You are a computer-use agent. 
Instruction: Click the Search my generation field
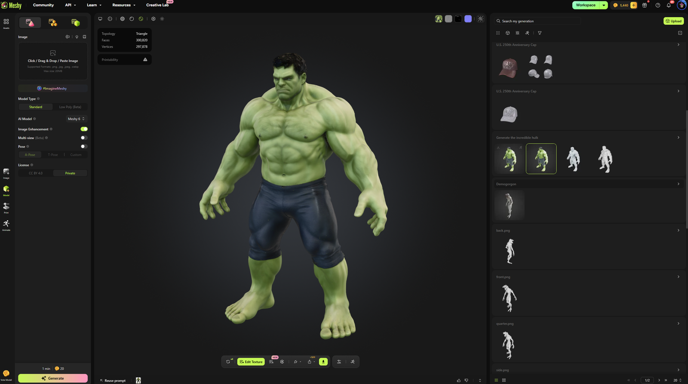[x=537, y=21]
